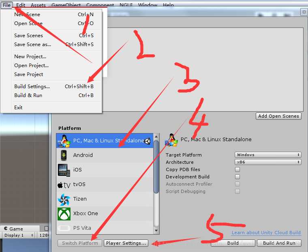
Task: Select the Tizen row label in the platform list
Action: point(80,199)
